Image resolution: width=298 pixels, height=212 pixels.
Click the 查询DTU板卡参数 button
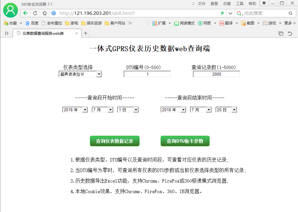(x=185, y=141)
